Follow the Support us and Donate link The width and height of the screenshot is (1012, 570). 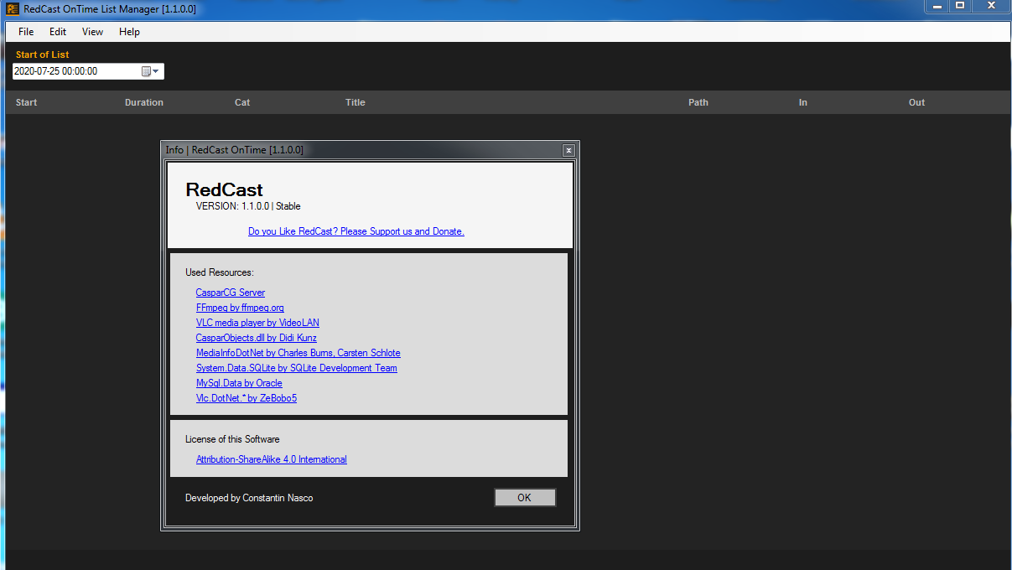pyautogui.click(x=355, y=231)
